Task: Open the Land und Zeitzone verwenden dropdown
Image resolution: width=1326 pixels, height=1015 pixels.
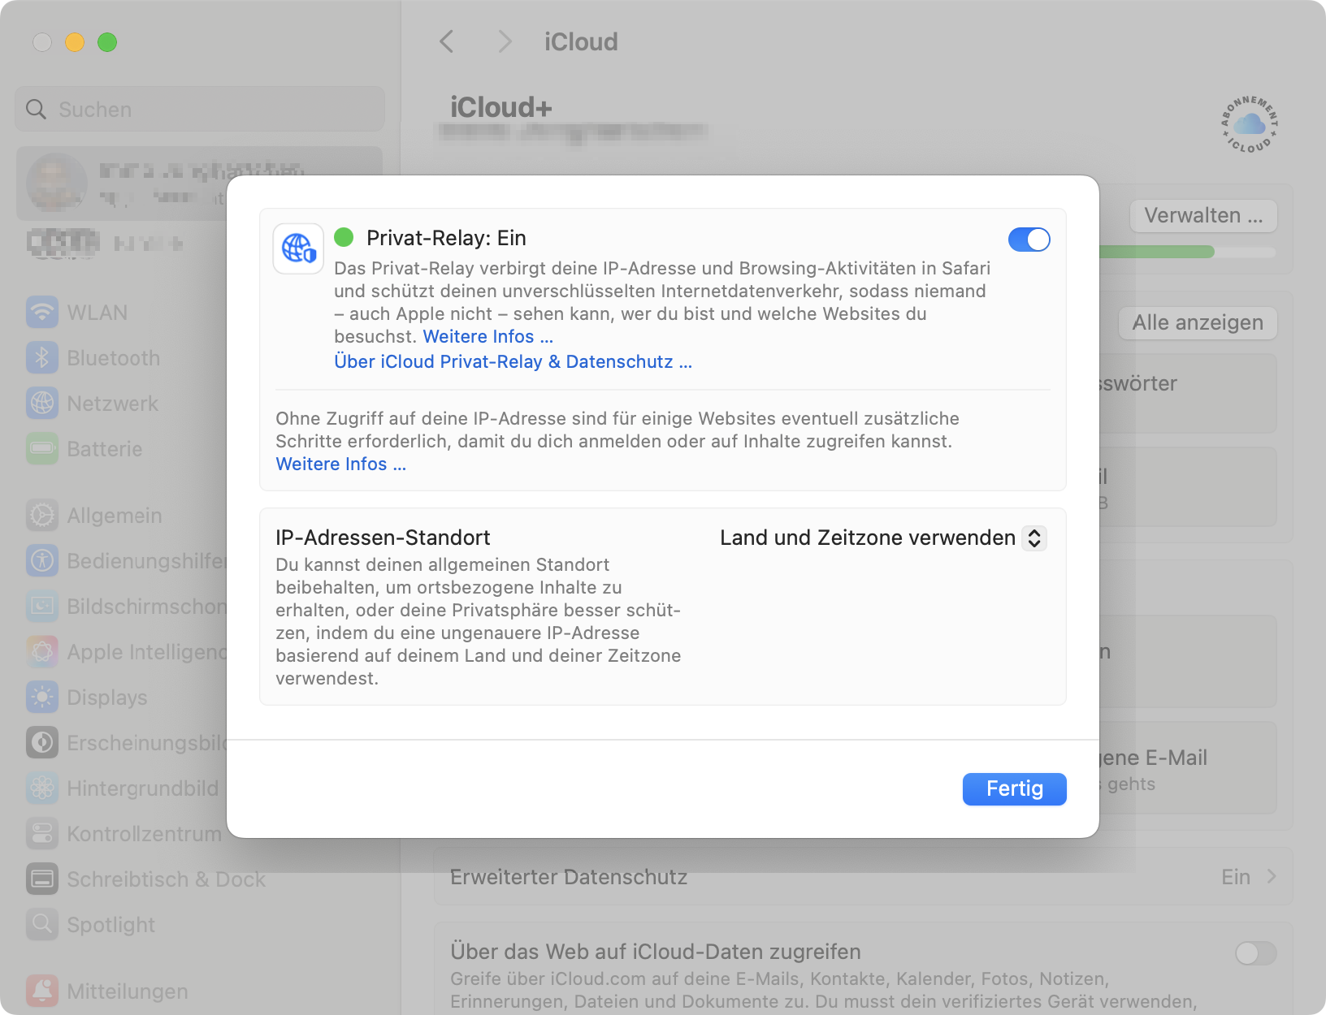Action: coord(883,538)
